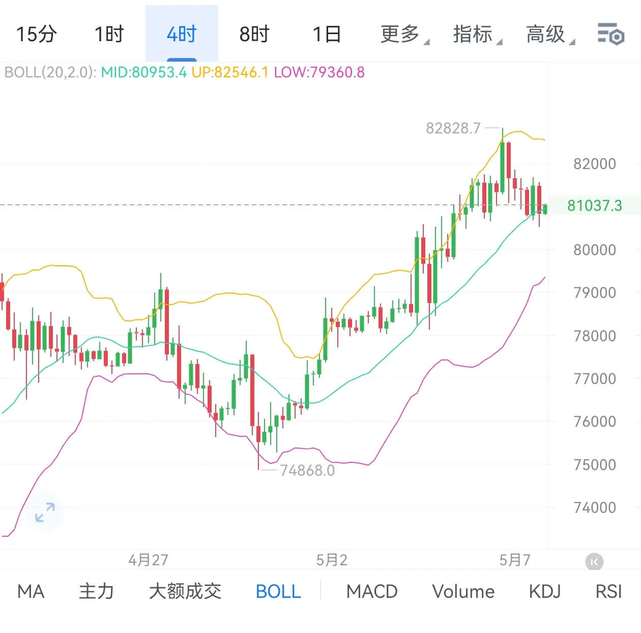Click the 75000 price axis label
The image size is (641, 633).
[595, 464]
